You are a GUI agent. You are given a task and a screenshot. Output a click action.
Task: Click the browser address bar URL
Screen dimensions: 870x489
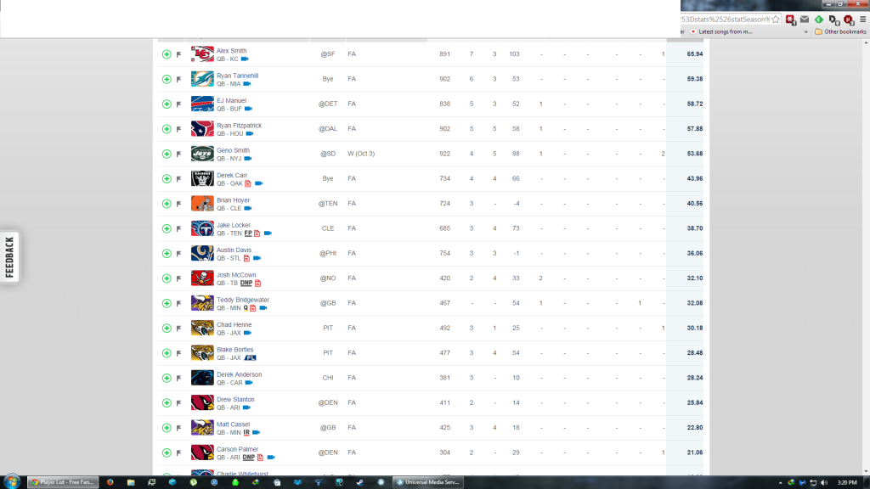[x=725, y=20]
